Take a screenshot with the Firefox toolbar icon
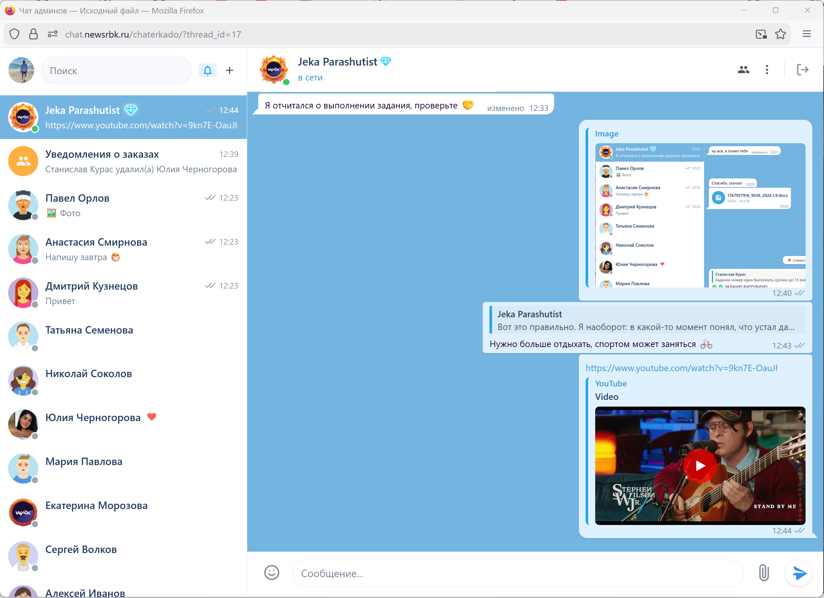 tap(762, 34)
